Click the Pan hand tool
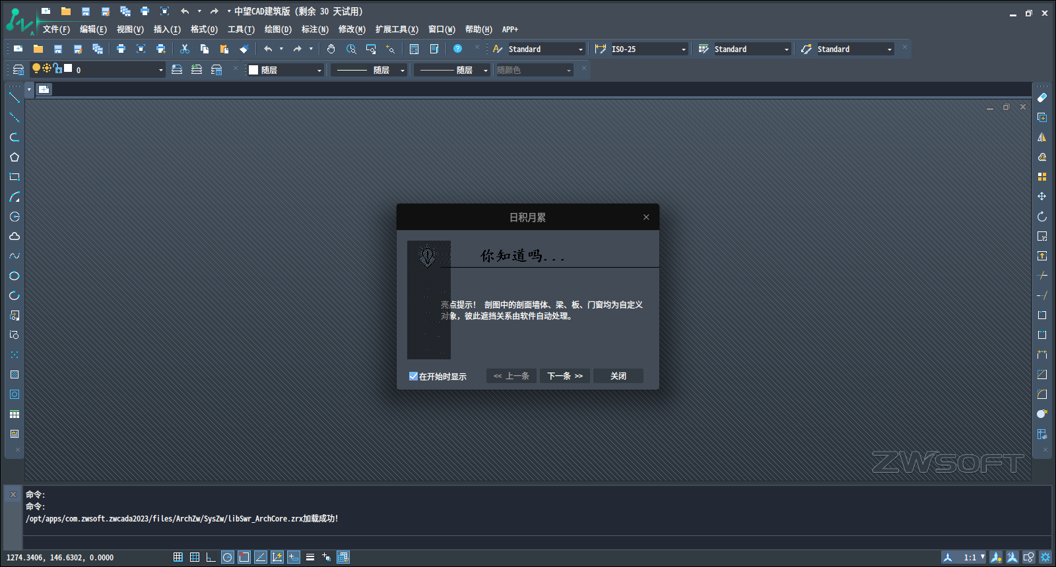 tap(331, 49)
